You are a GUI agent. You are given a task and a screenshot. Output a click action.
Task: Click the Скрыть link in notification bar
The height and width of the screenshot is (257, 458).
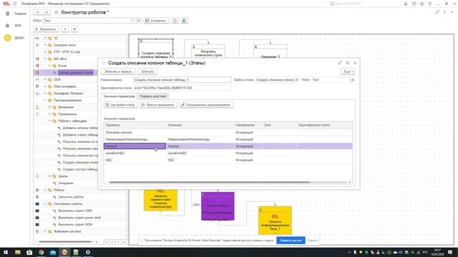(312, 241)
